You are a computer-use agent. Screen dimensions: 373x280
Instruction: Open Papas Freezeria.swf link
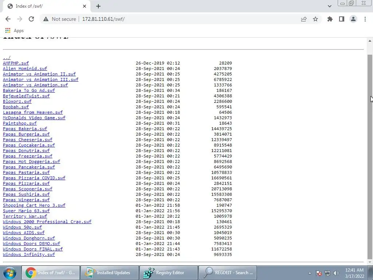click(28, 156)
